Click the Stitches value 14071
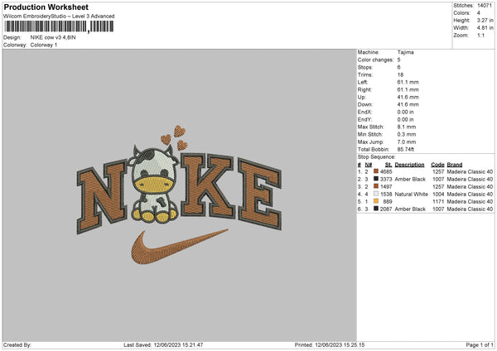 pos(485,6)
